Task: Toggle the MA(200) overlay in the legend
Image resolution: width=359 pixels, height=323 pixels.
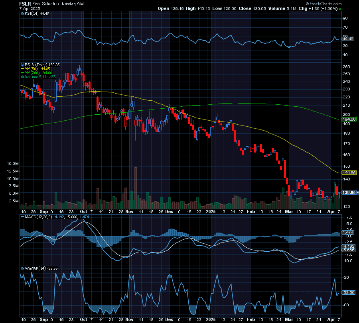Action: click(x=38, y=72)
